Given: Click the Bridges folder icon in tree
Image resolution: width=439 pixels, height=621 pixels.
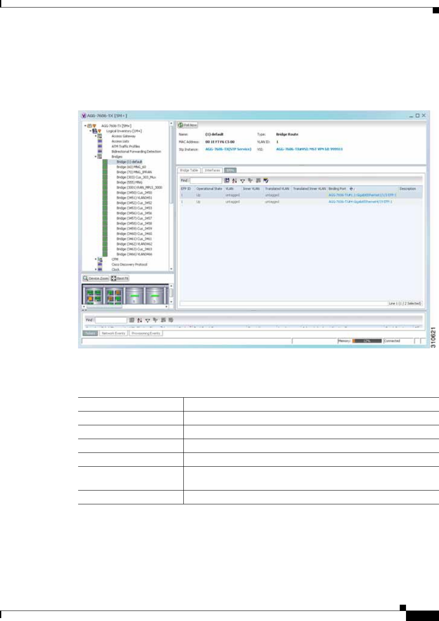Looking at the screenshot, I should 100,157.
